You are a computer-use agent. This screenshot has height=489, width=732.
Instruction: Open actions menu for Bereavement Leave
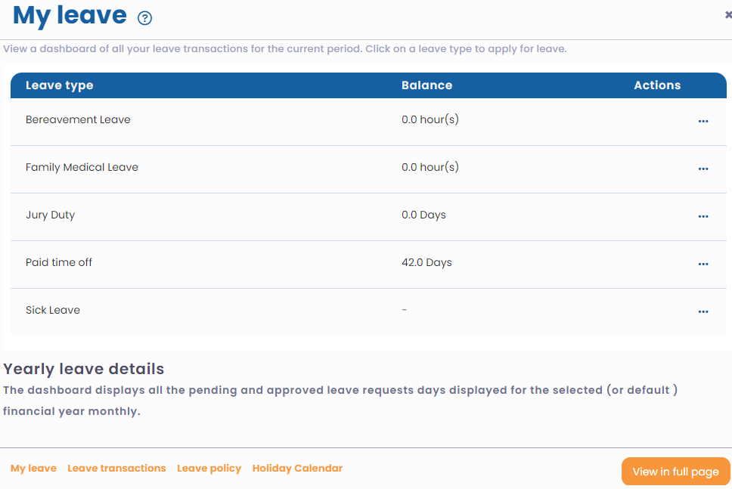point(703,121)
